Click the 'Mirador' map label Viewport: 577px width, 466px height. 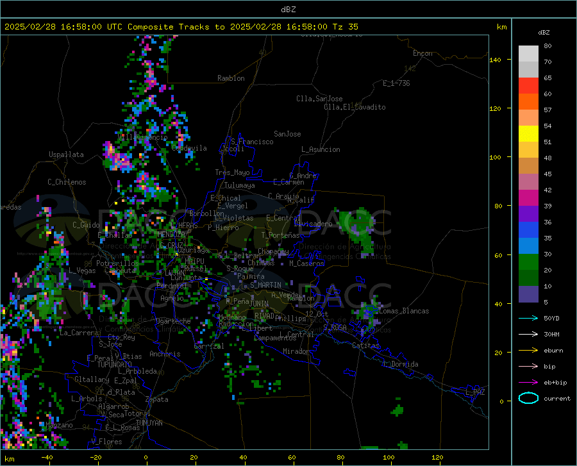(296, 351)
